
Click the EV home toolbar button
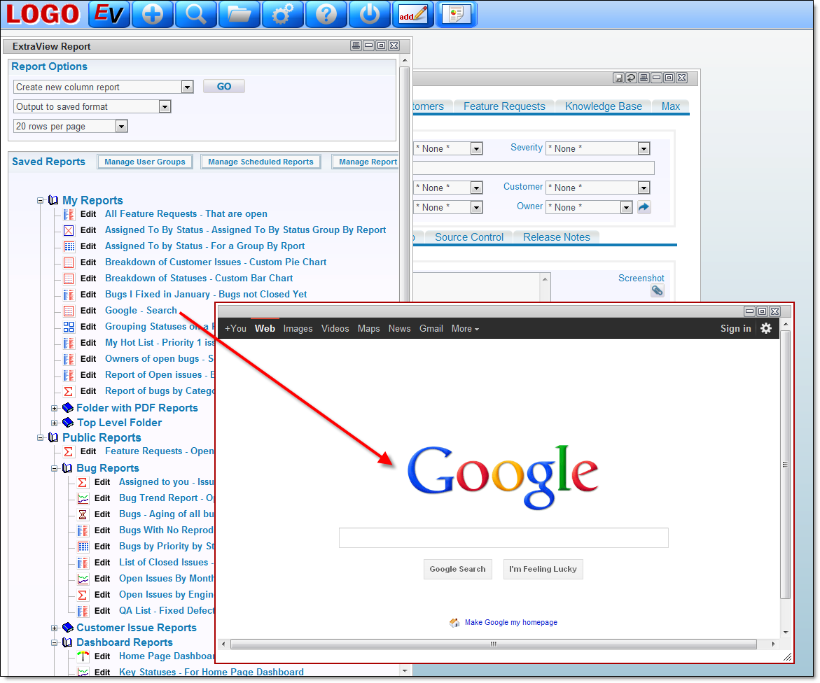pos(109,14)
